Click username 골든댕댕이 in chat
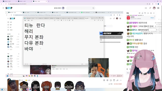The image size is (162, 91). coord(133,23)
